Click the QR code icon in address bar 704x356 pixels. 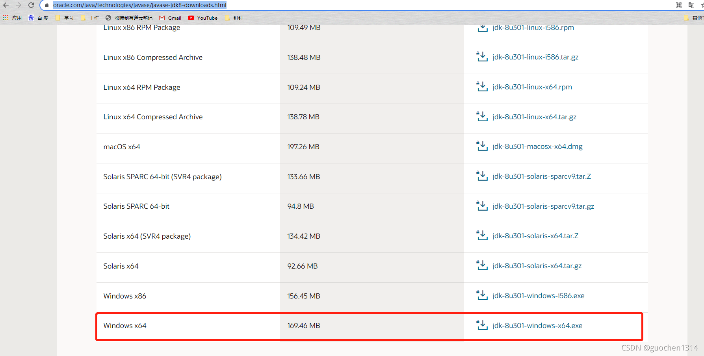pyautogui.click(x=679, y=5)
